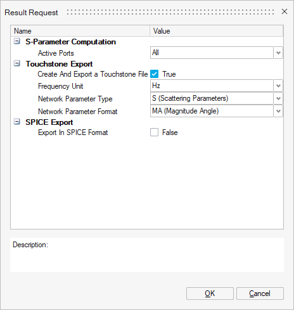The image size is (294, 310).
Task: Collapse the Touchstone Export section
Action: [x=17, y=63]
